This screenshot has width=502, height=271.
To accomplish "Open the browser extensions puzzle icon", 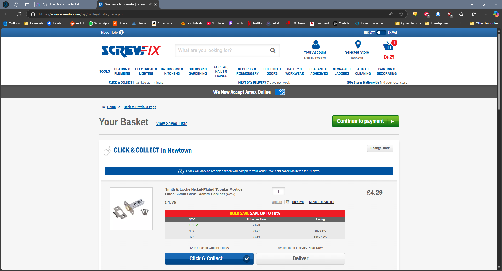I will click(x=461, y=14).
